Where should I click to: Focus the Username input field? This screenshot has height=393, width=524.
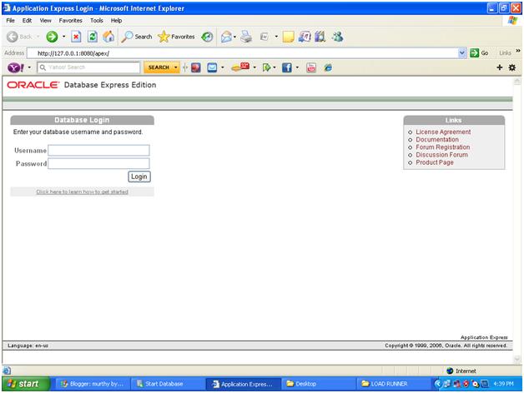[x=99, y=151]
